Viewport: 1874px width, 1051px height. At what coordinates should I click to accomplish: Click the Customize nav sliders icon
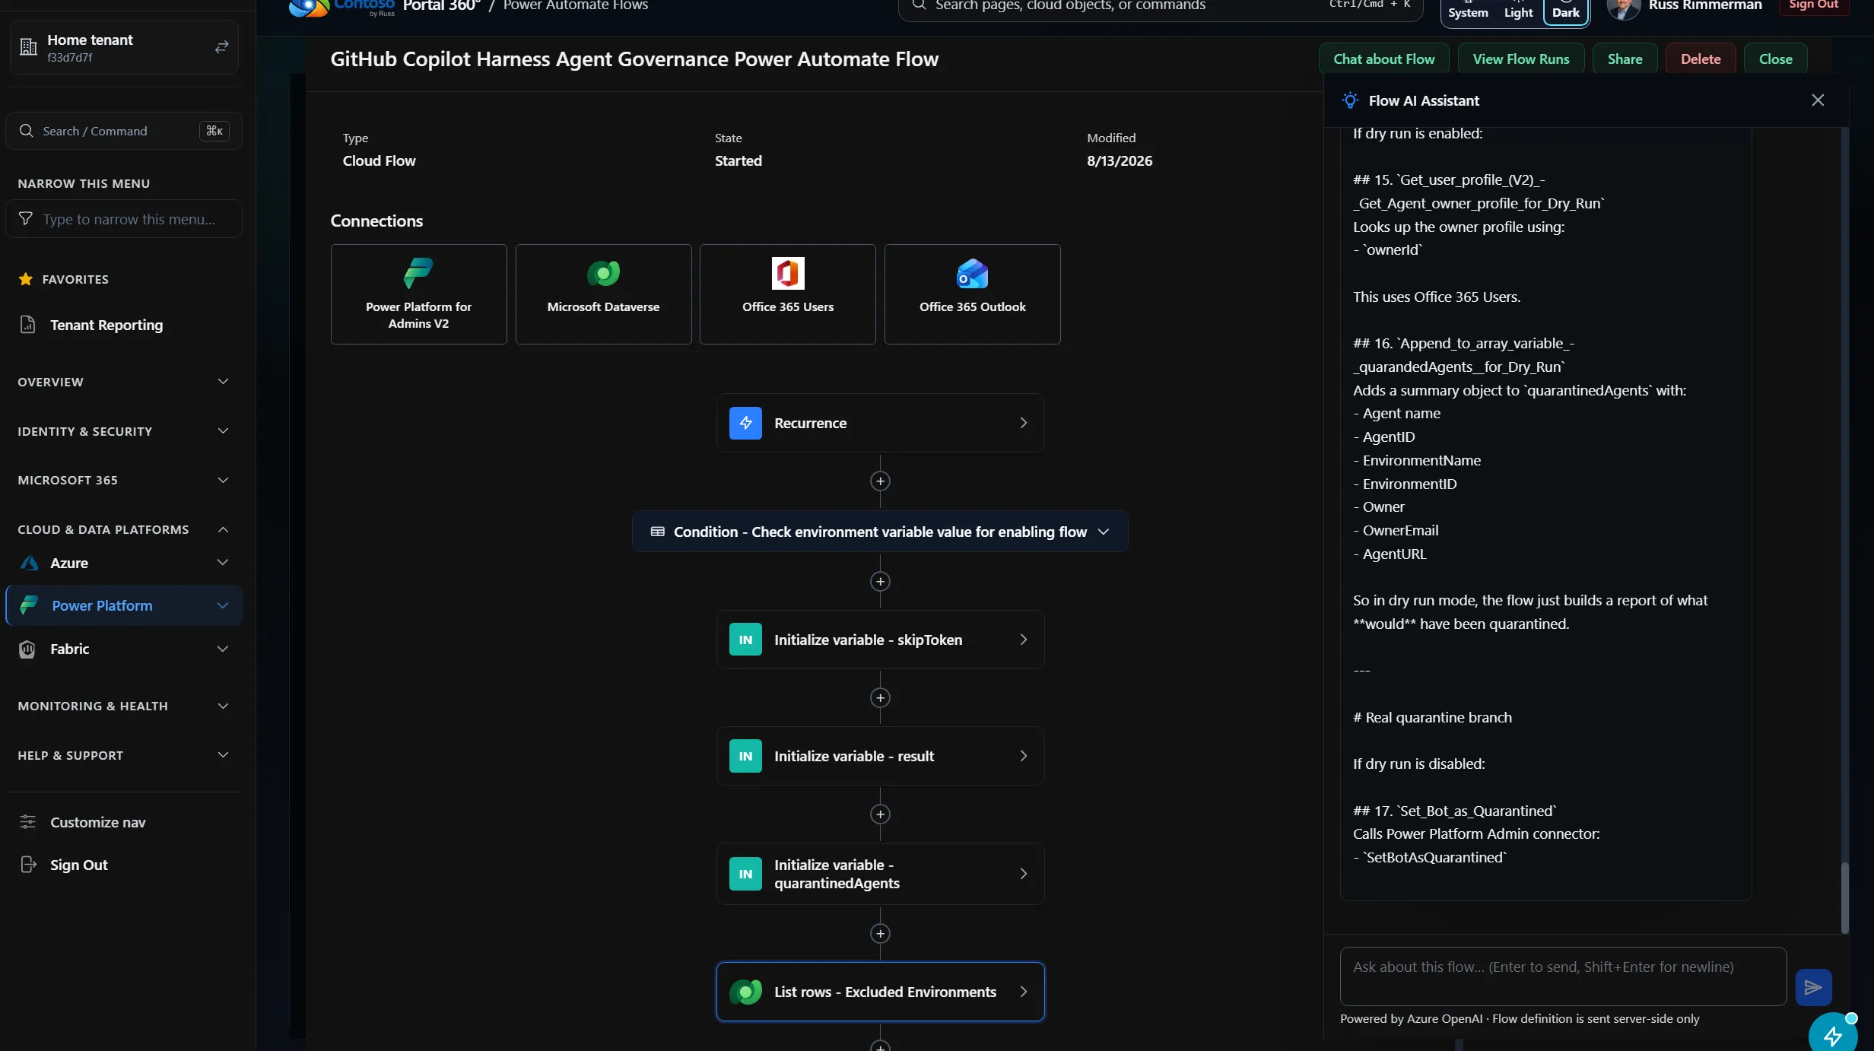click(27, 822)
